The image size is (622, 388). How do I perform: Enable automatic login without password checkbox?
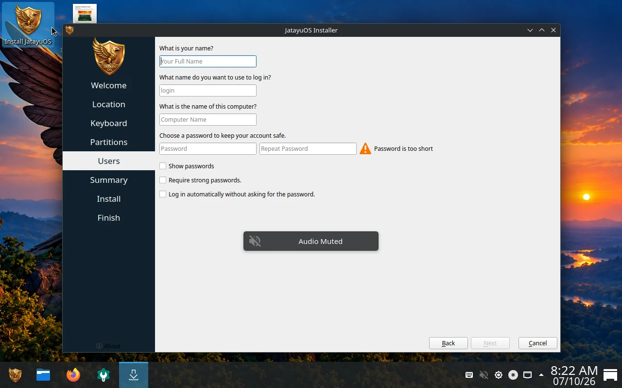[x=163, y=194]
